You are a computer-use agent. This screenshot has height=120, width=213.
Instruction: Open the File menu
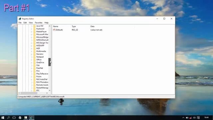coord(20,23)
